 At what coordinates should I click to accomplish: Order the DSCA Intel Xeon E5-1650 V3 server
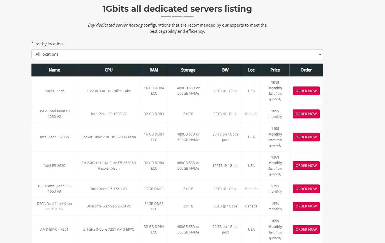pyautogui.click(x=306, y=189)
